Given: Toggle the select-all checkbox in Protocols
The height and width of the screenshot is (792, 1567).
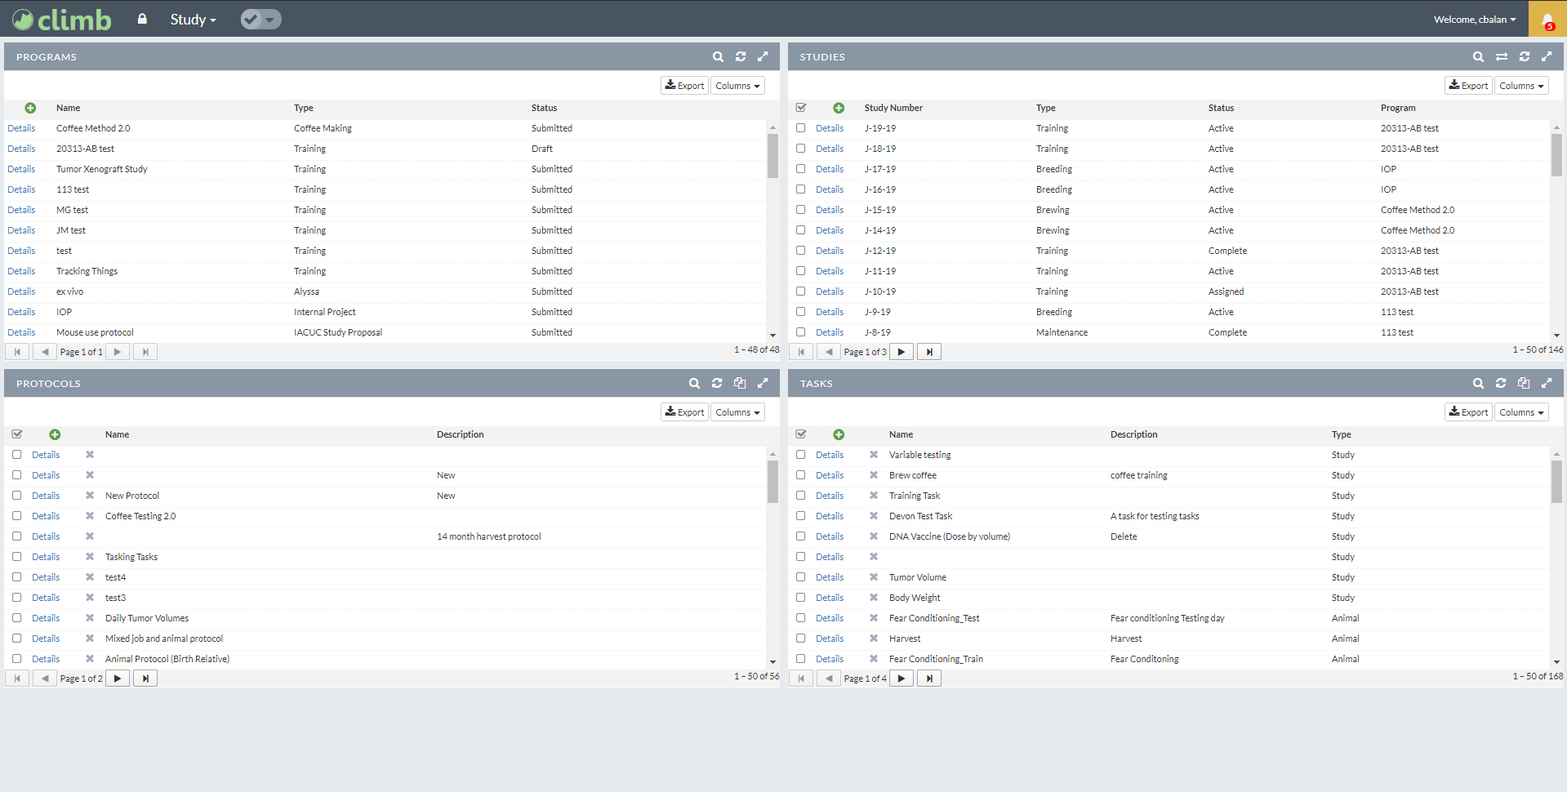Looking at the screenshot, I should point(17,434).
